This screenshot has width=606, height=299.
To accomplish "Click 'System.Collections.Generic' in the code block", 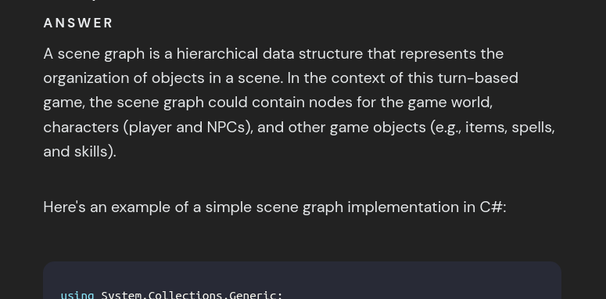I will (191, 296).
